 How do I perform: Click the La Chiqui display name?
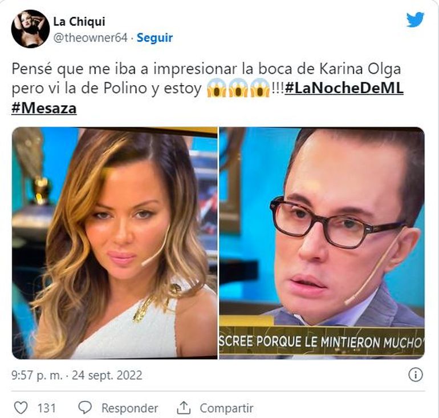pos(79,21)
